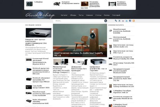Open the Статьи menu item
Viewport: 160px width, 107px height.
coord(98,15)
